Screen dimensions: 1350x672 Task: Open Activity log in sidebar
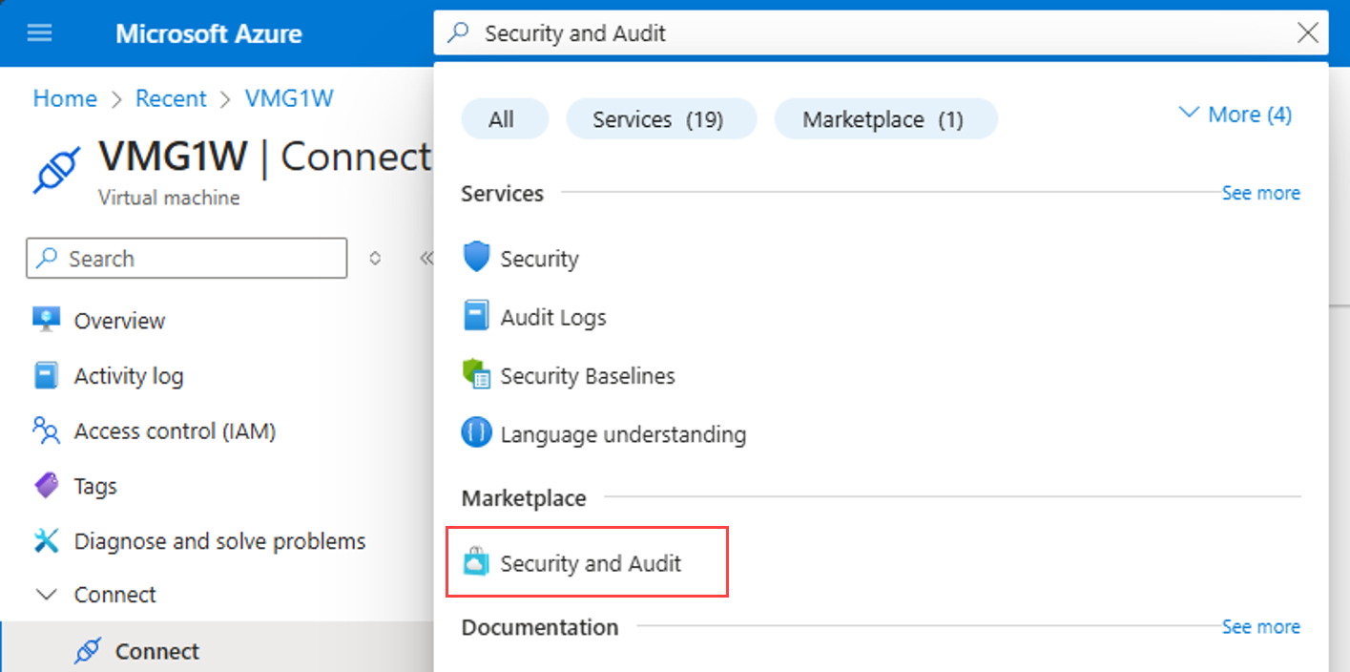point(128,376)
